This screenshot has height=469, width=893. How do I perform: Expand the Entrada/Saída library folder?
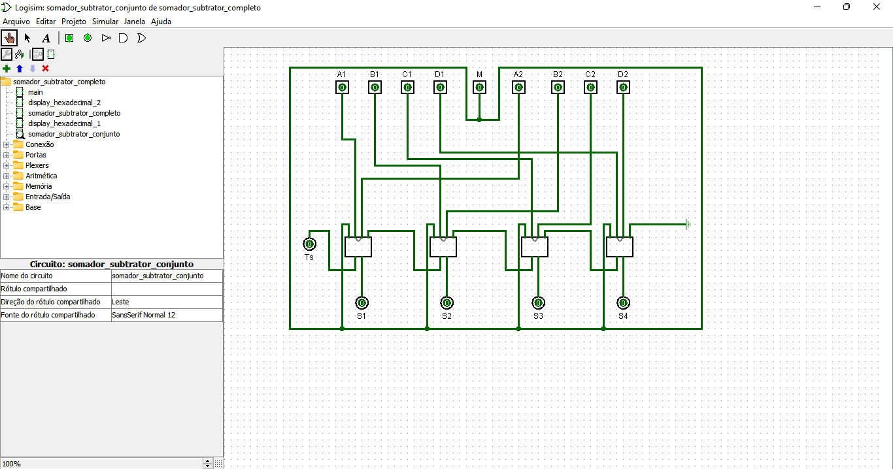click(7, 197)
